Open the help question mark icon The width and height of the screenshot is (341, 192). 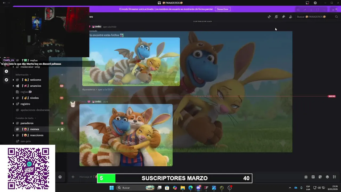pos(315,3)
